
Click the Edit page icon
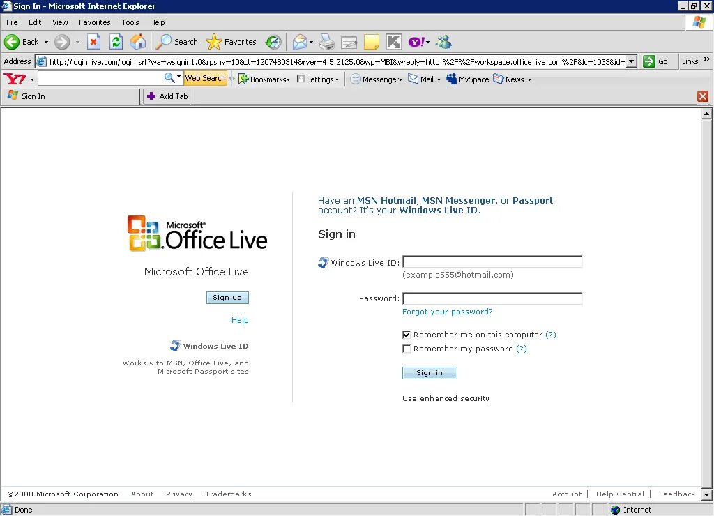click(349, 42)
